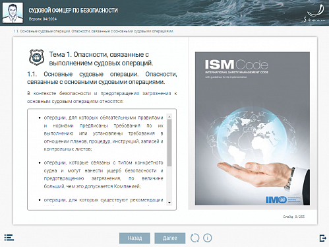The width and height of the screenshot is (329, 247).
Task: Click the first bullet about обязательными правилами
Action: (104, 133)
